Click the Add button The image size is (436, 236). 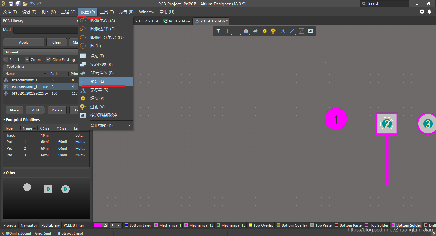pos(35,110)
